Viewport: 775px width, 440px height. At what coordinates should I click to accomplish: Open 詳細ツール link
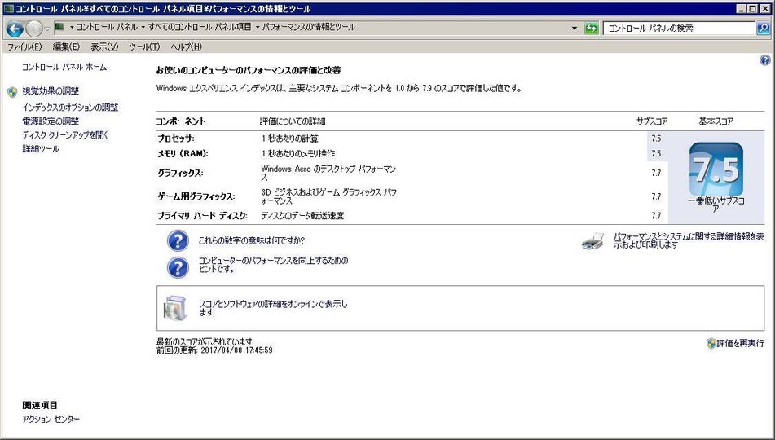click(x=41, y=149)
